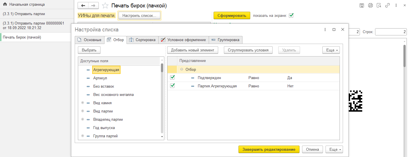Toggle показать на экране checkbox

coord(291,15)
